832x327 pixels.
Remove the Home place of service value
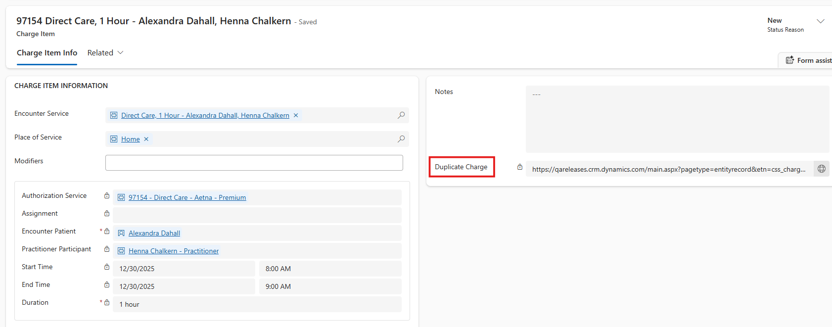[146, 139]
